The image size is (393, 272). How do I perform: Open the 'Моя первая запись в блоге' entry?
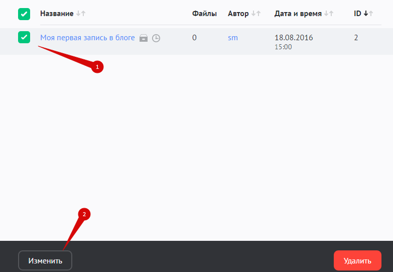click(87, 37)
